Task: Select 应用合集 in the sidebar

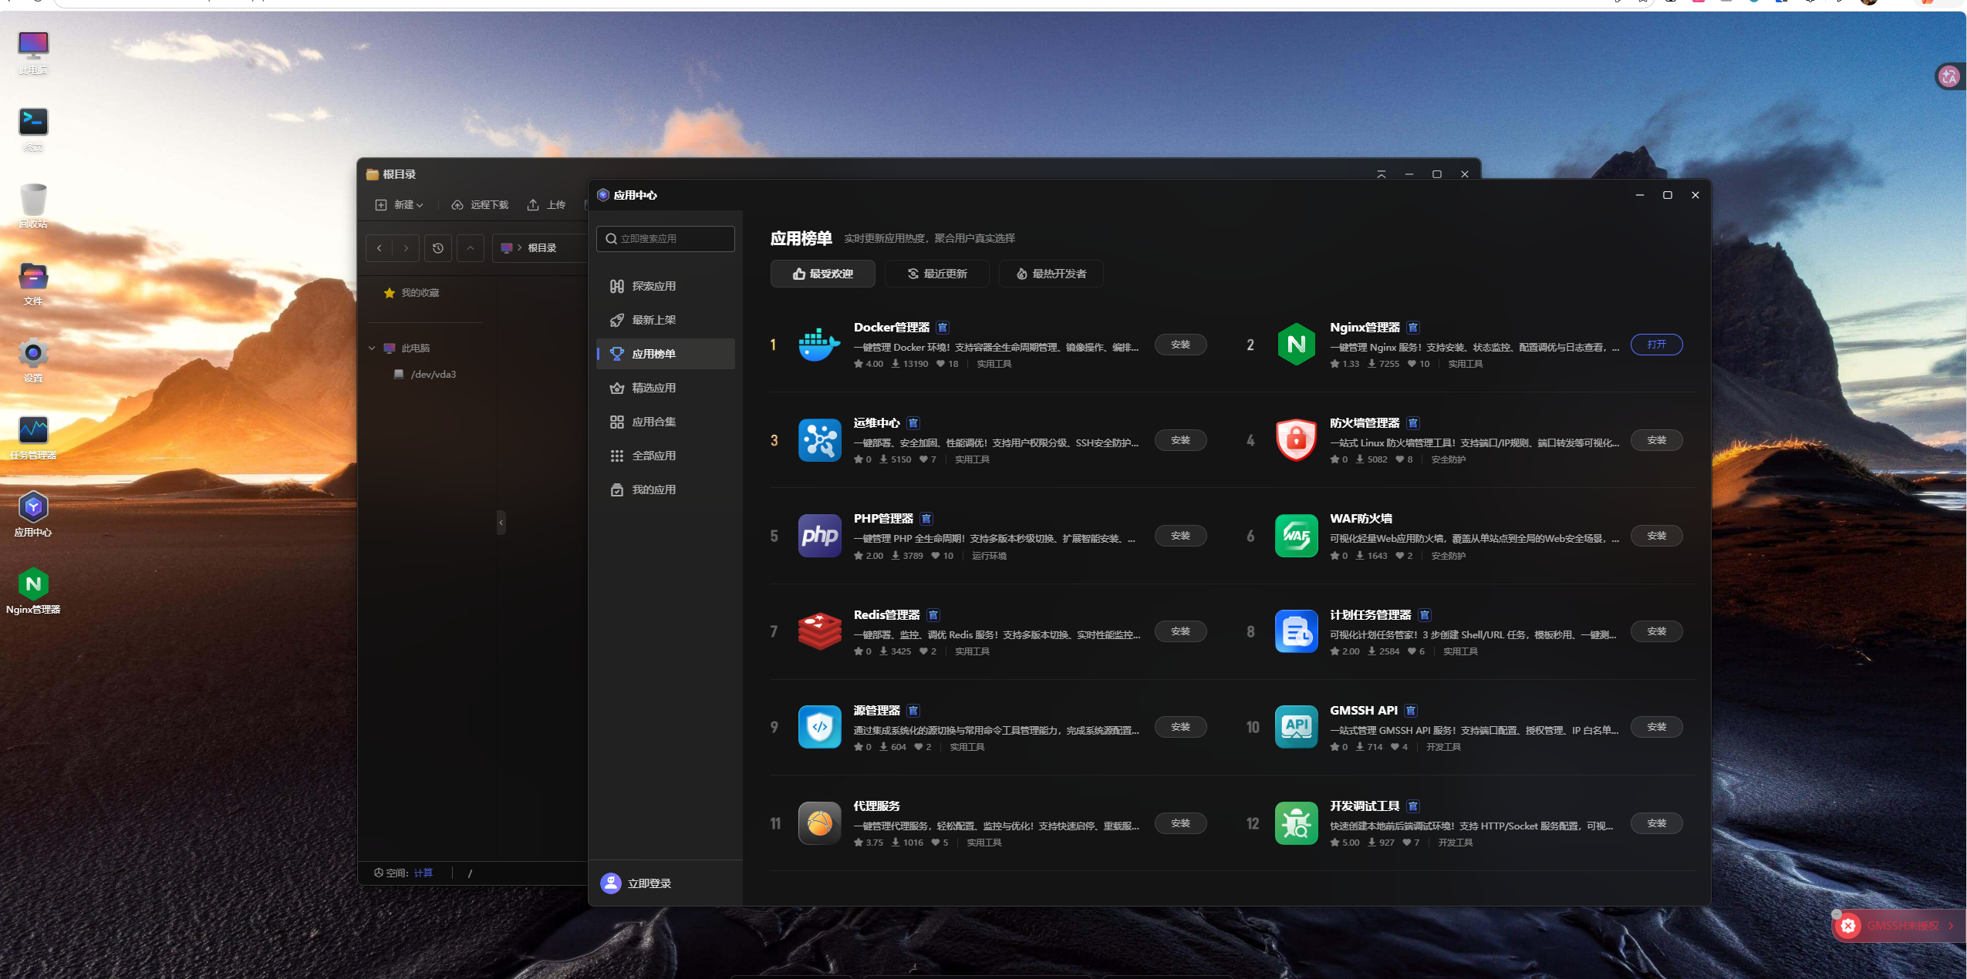Action: [665, 422]
